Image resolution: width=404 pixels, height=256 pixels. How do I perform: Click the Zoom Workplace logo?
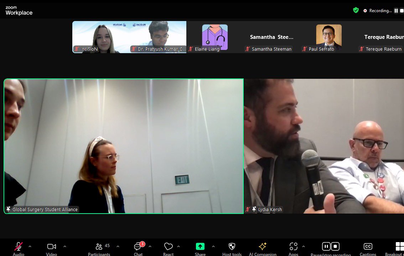pyautogui.click(x=19, y=11)
